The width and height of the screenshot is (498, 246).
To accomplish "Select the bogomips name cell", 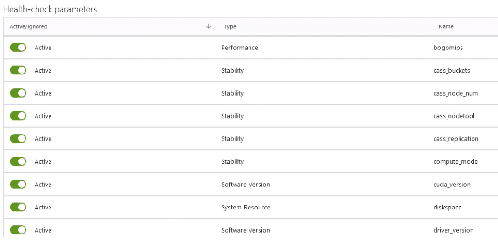I will click(x=448, y=48).
